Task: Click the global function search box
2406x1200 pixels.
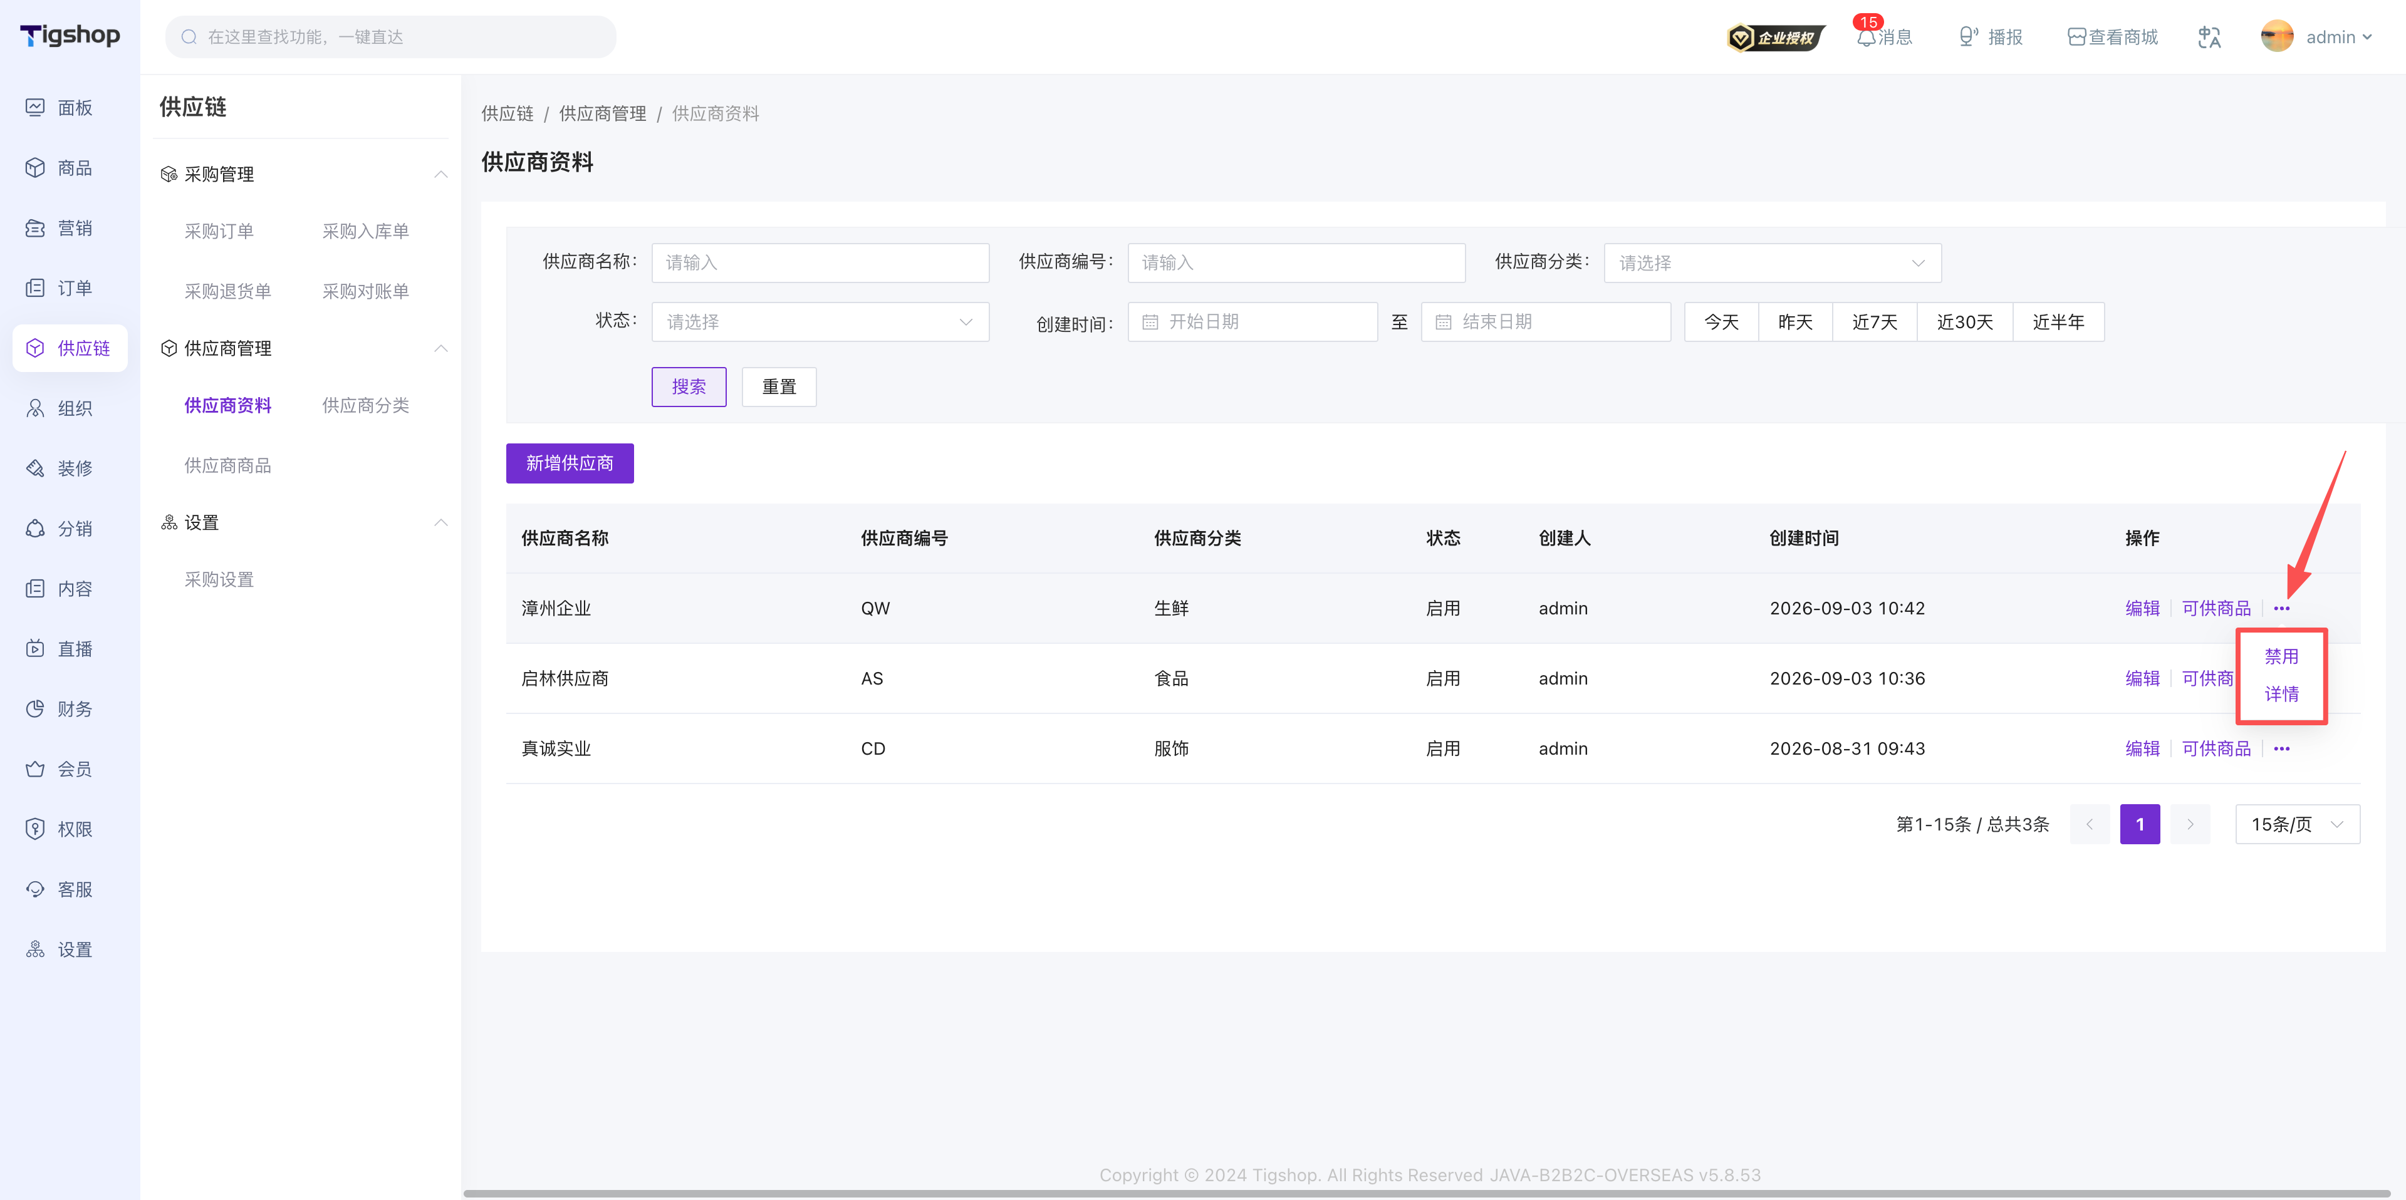Action: click(x=390, y=38)
